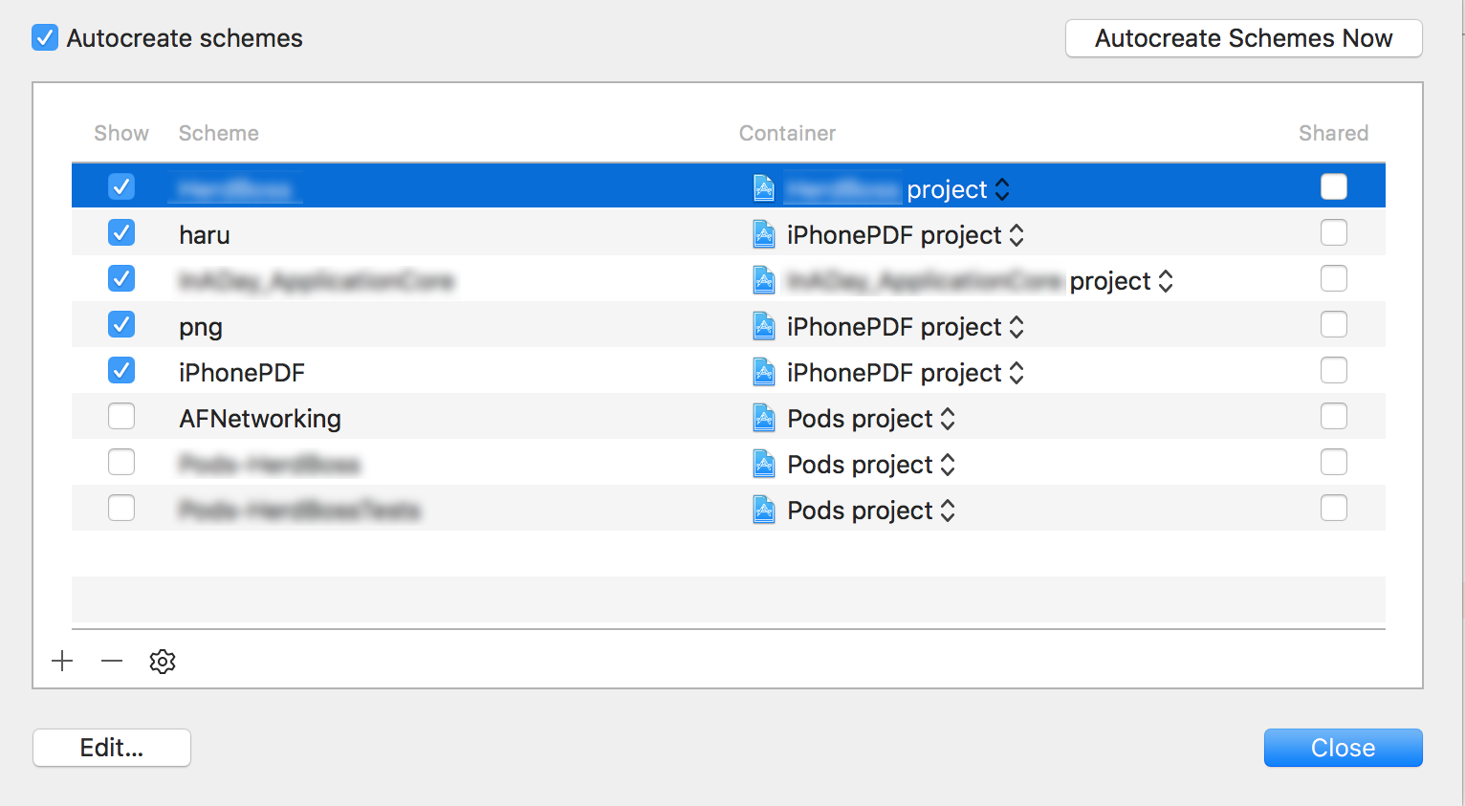Uncheck the Autocreate schemes checkbox
This screenshot has width=1465, height=806.
point(45,38)
